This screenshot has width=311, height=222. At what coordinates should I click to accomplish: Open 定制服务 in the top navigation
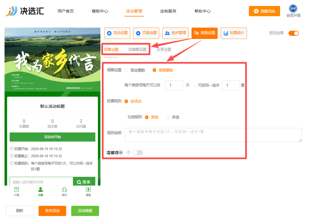[168, 11]
